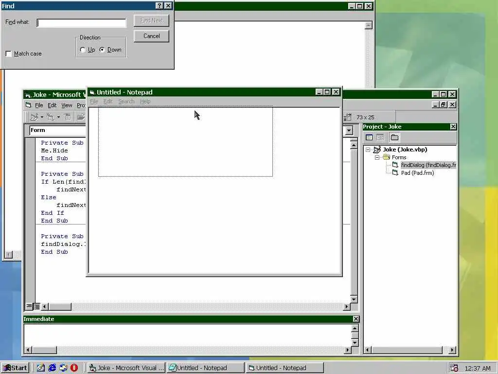Click the View Code icon in Project panel
Image resolution: width=498 pixels, height=374 pixels.
point(369,137)
